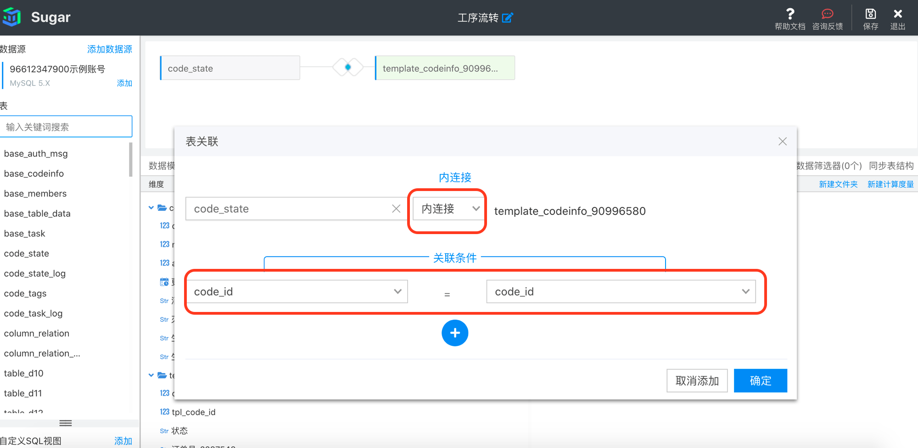
Task: Click the Str icon beside the 状态 field
Action: pyautogui.click(x=164, y=430)
